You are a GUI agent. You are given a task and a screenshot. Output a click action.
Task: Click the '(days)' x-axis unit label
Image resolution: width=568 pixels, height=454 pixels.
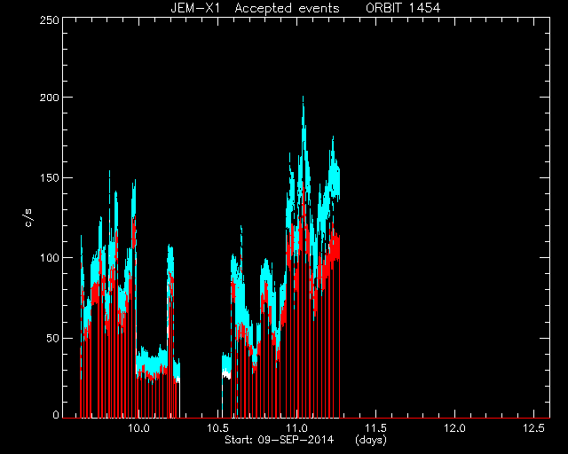(x=371, y=440)
